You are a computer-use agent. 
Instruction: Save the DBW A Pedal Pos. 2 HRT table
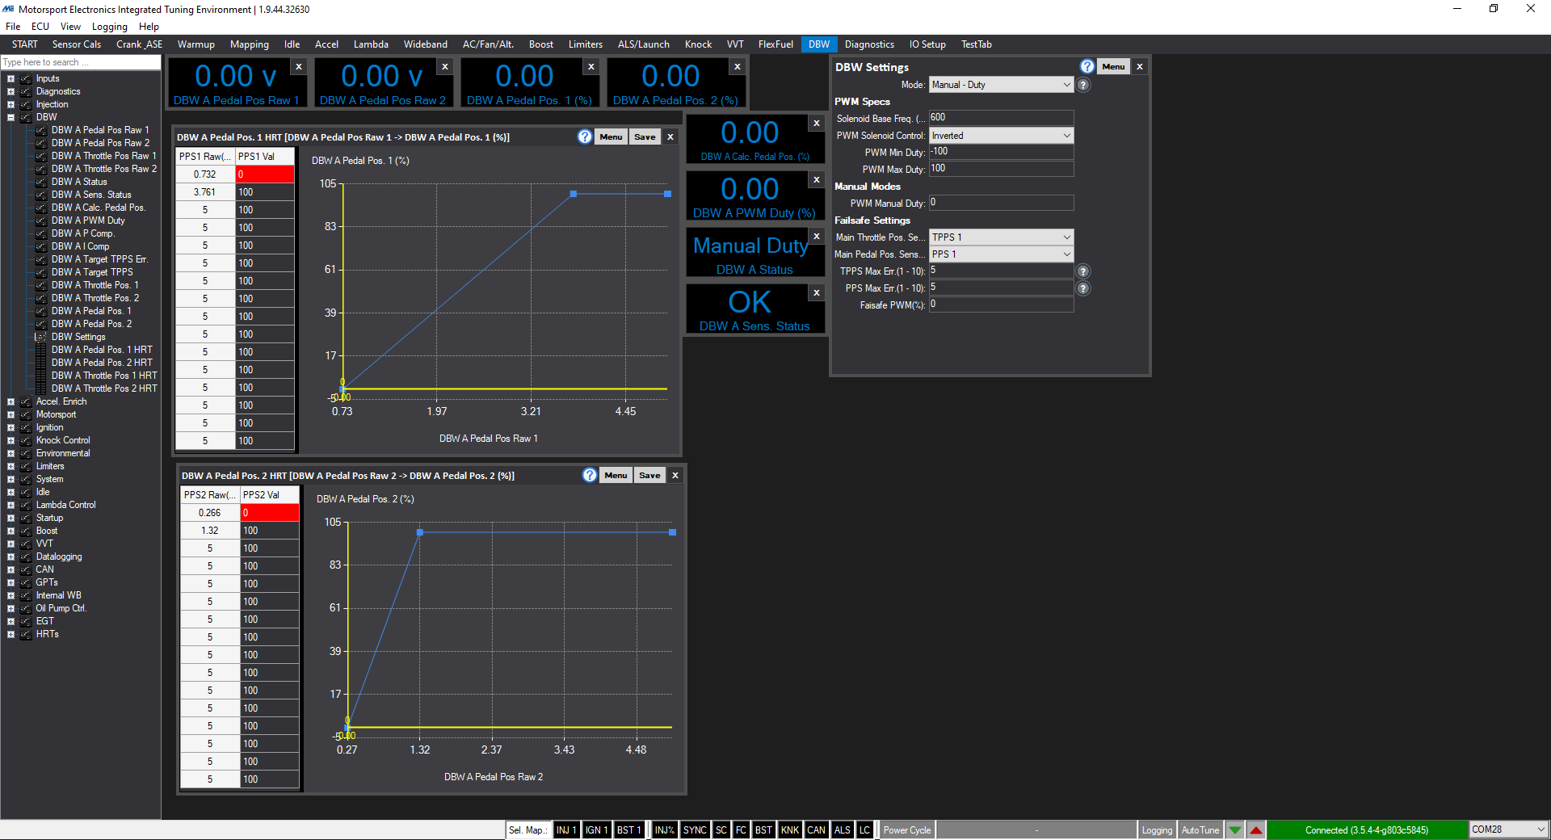pos(649,476)
